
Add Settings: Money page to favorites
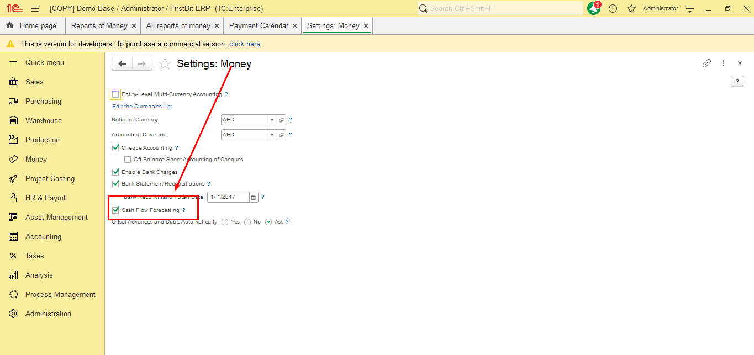pos(165,64)
